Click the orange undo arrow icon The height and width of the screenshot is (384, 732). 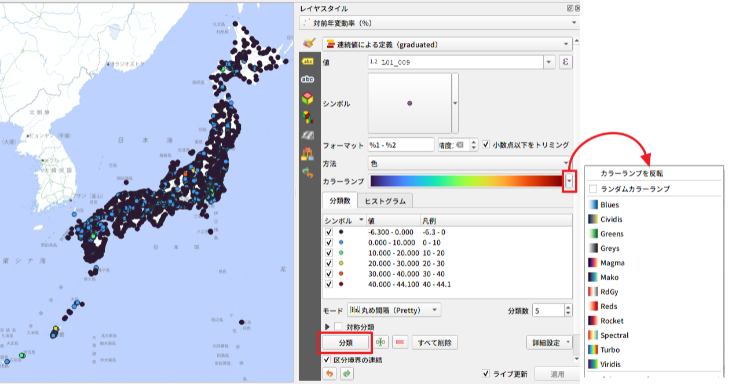(329, 374)
